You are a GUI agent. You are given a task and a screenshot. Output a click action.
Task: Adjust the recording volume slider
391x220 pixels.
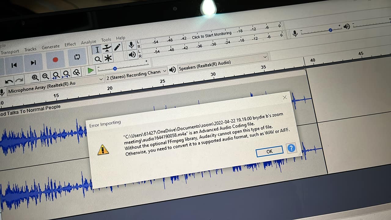(321, 30)
